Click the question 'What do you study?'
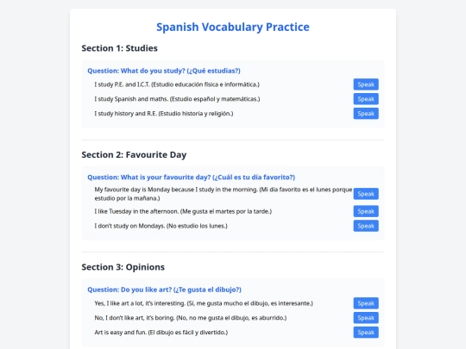 164,71
